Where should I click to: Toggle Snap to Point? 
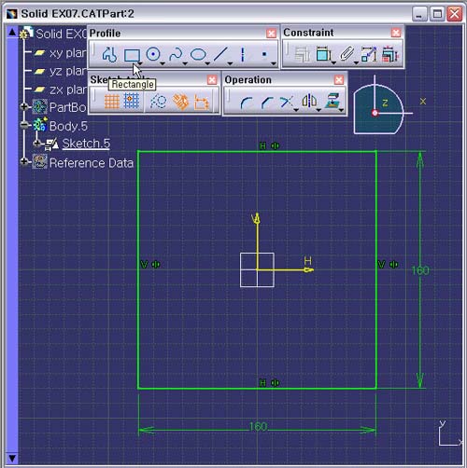(132, 102)
